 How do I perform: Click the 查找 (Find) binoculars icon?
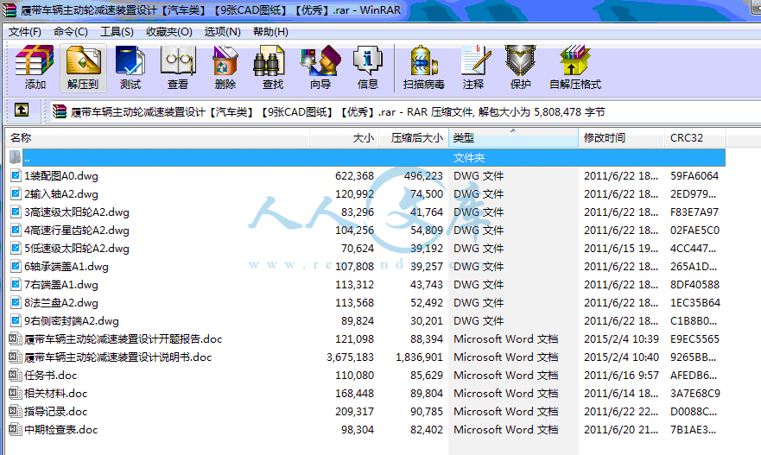click(269, 61)
